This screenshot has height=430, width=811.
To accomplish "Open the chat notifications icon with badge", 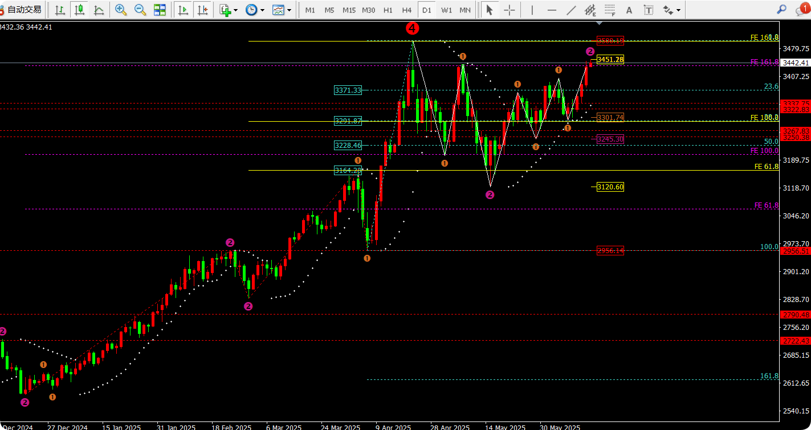I will point(802,9).
